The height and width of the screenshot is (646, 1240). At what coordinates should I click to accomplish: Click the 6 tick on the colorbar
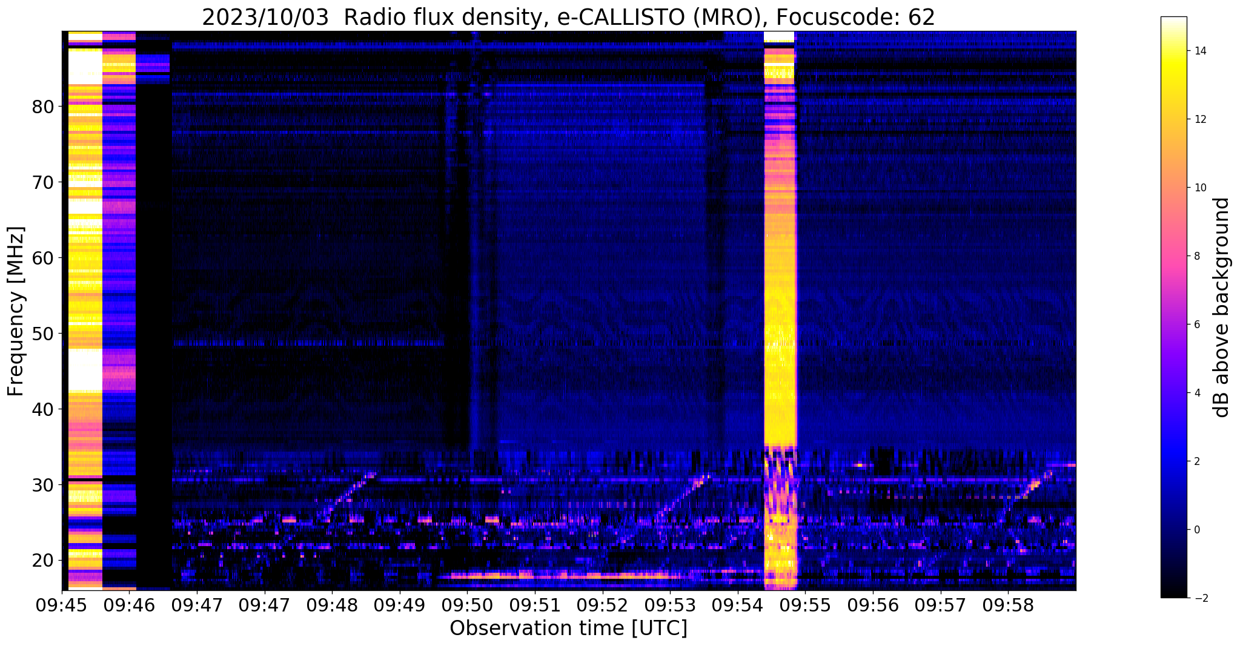coord(1197,325)
